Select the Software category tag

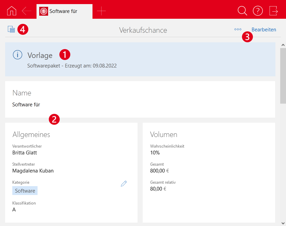(x=25, y=191)
